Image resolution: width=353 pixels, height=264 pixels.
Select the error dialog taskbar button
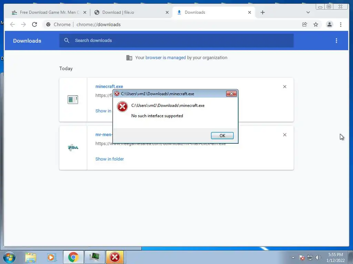point(115,257)
